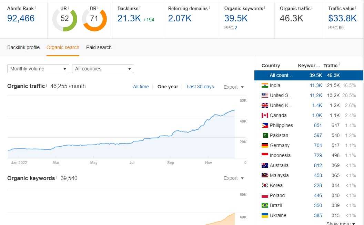Click the Malaysia flag icon
364x225 pixels.
[265, 175]
